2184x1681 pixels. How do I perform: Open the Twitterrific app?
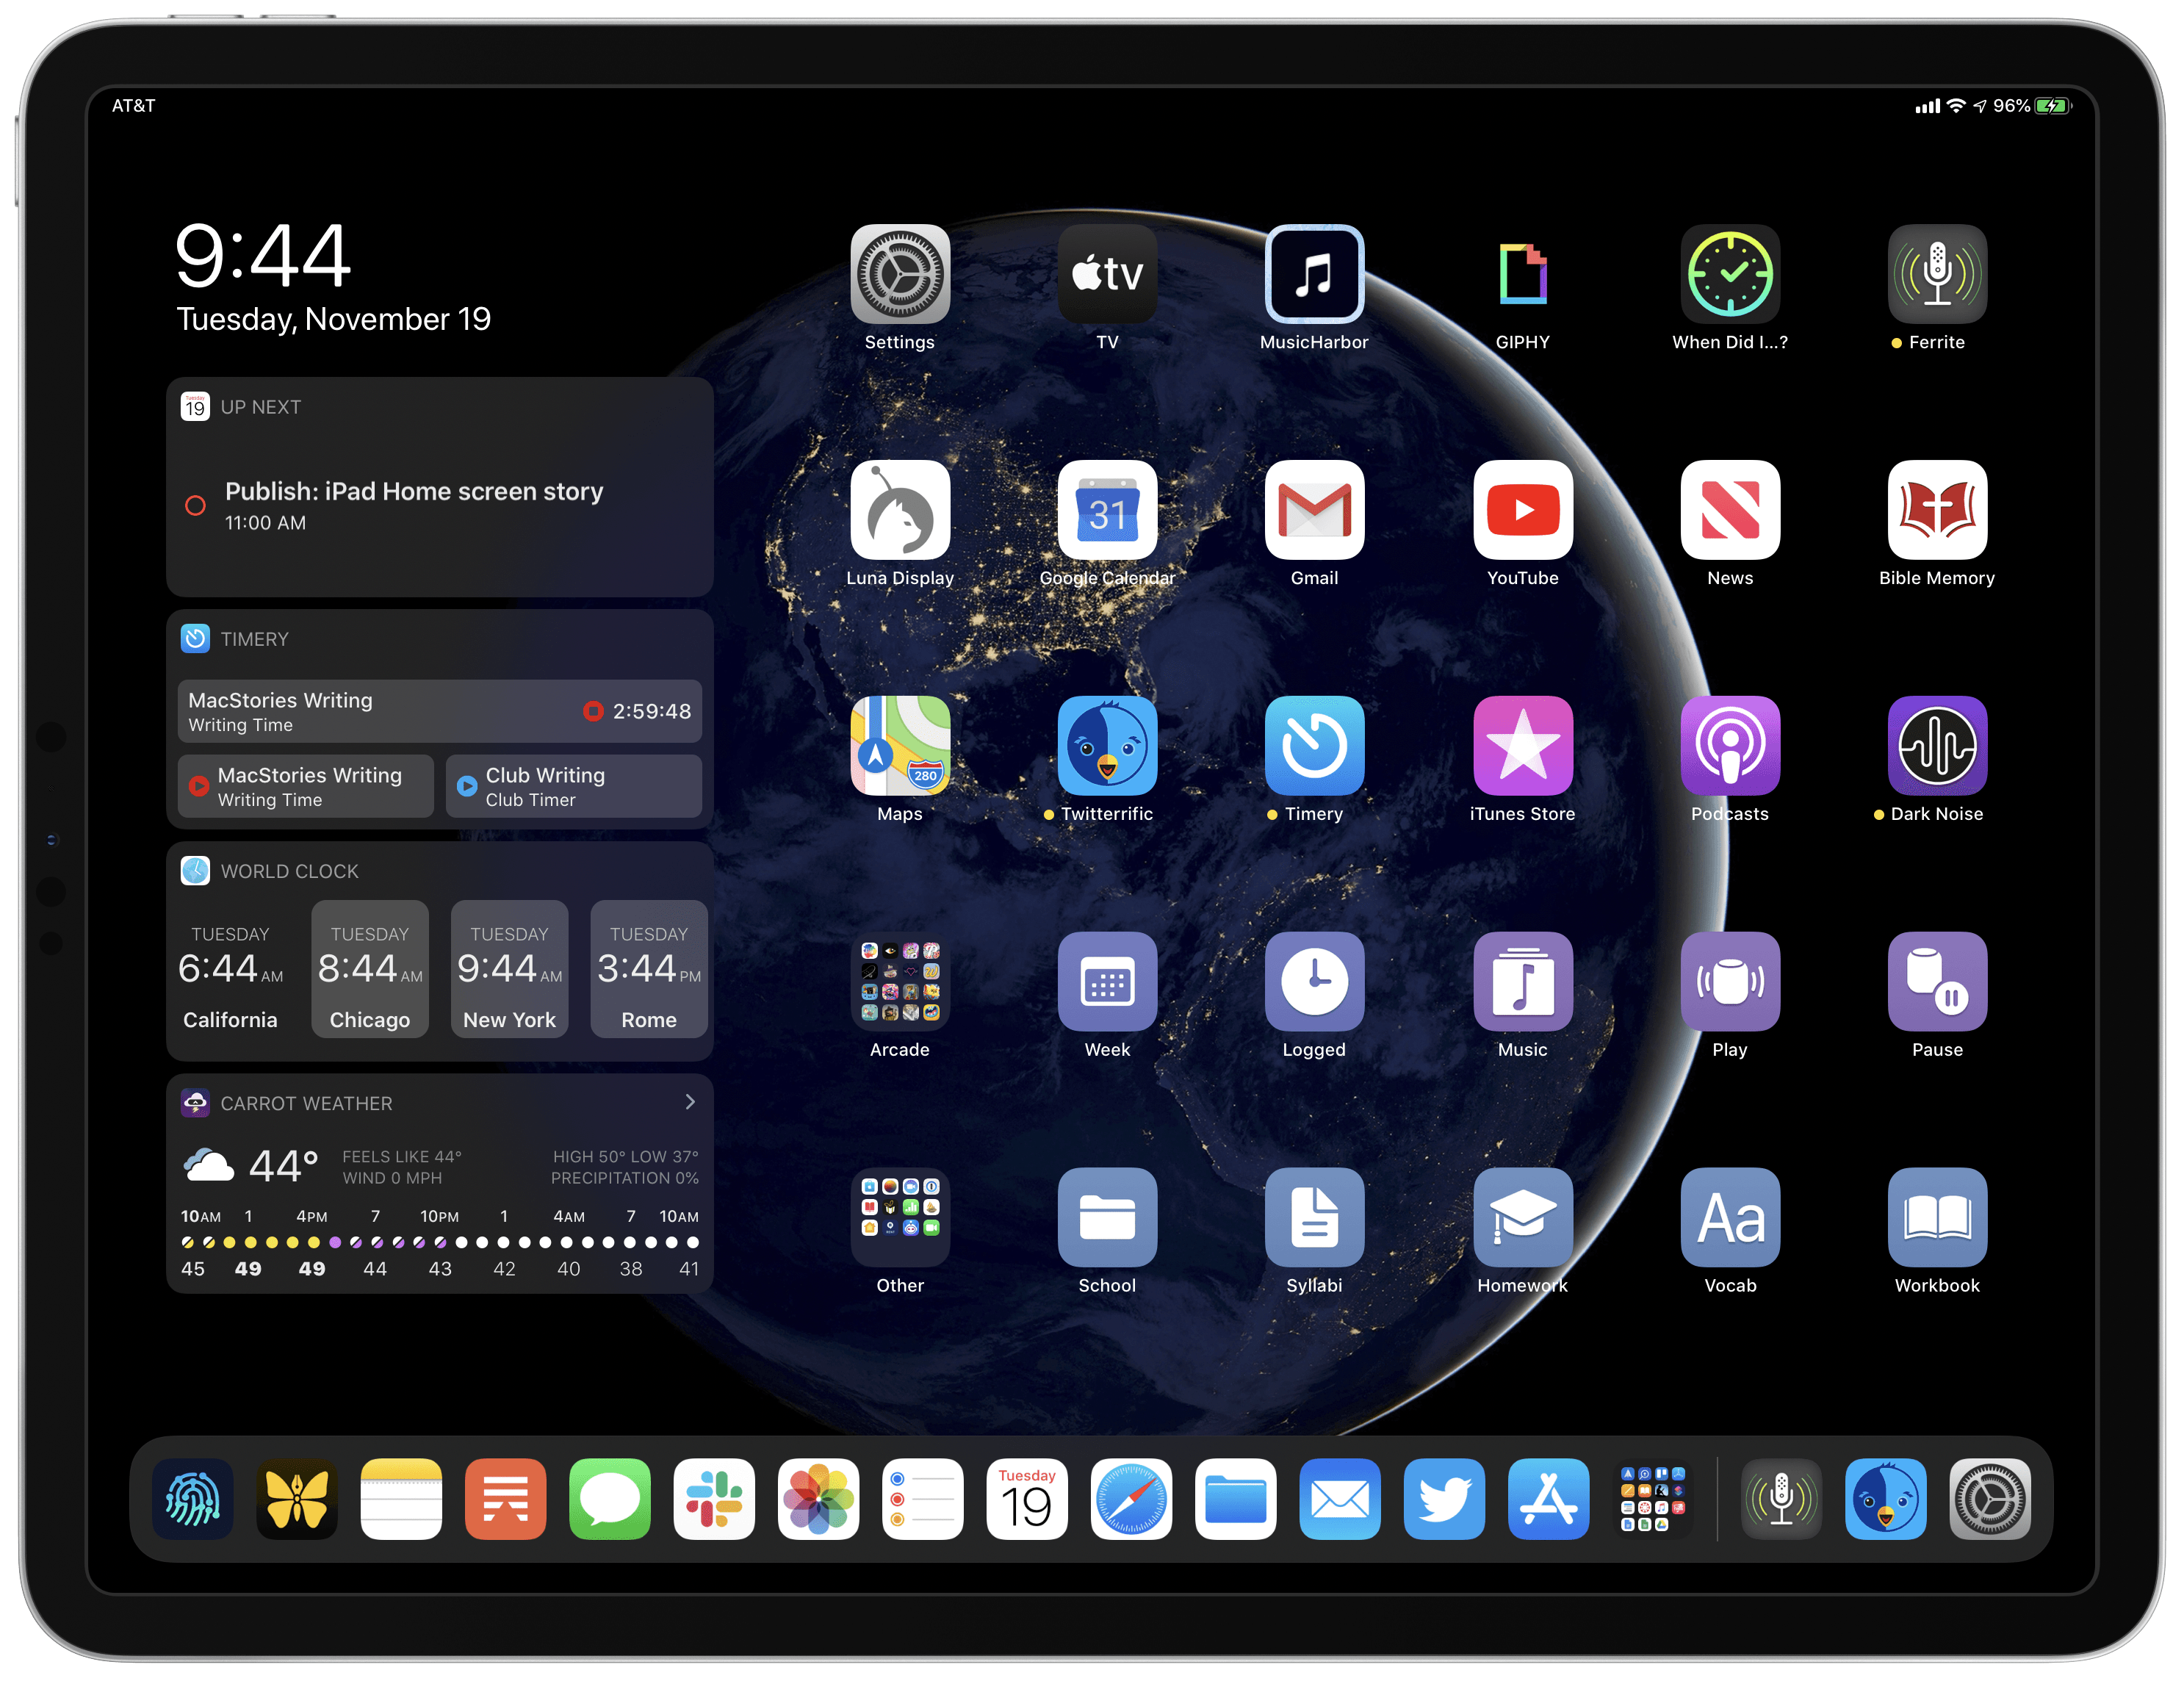[1106, 750]
